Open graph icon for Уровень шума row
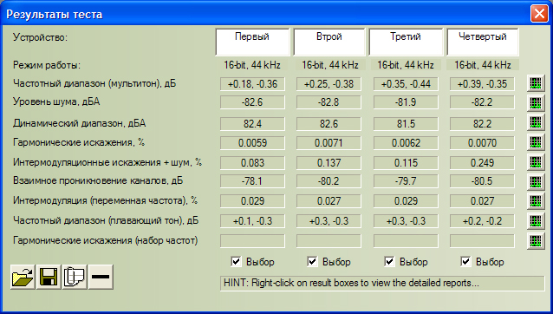 tap(536, 102)
